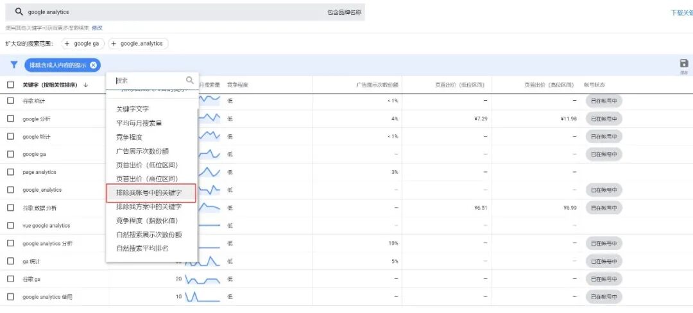Click the trend sparkline for 谷歌 ga row

202,280
